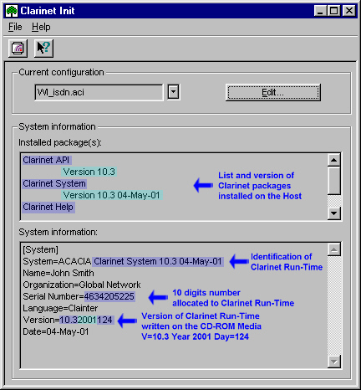
Task: Click the installed packages scroll up arrow
Action: click(x=333, y=160)
